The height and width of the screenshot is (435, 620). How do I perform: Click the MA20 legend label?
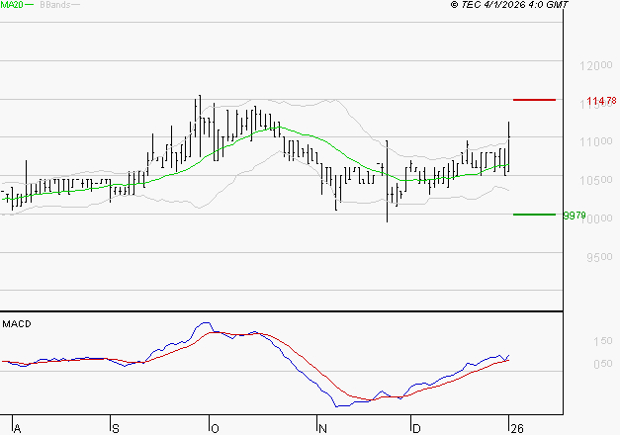[12, 5]
